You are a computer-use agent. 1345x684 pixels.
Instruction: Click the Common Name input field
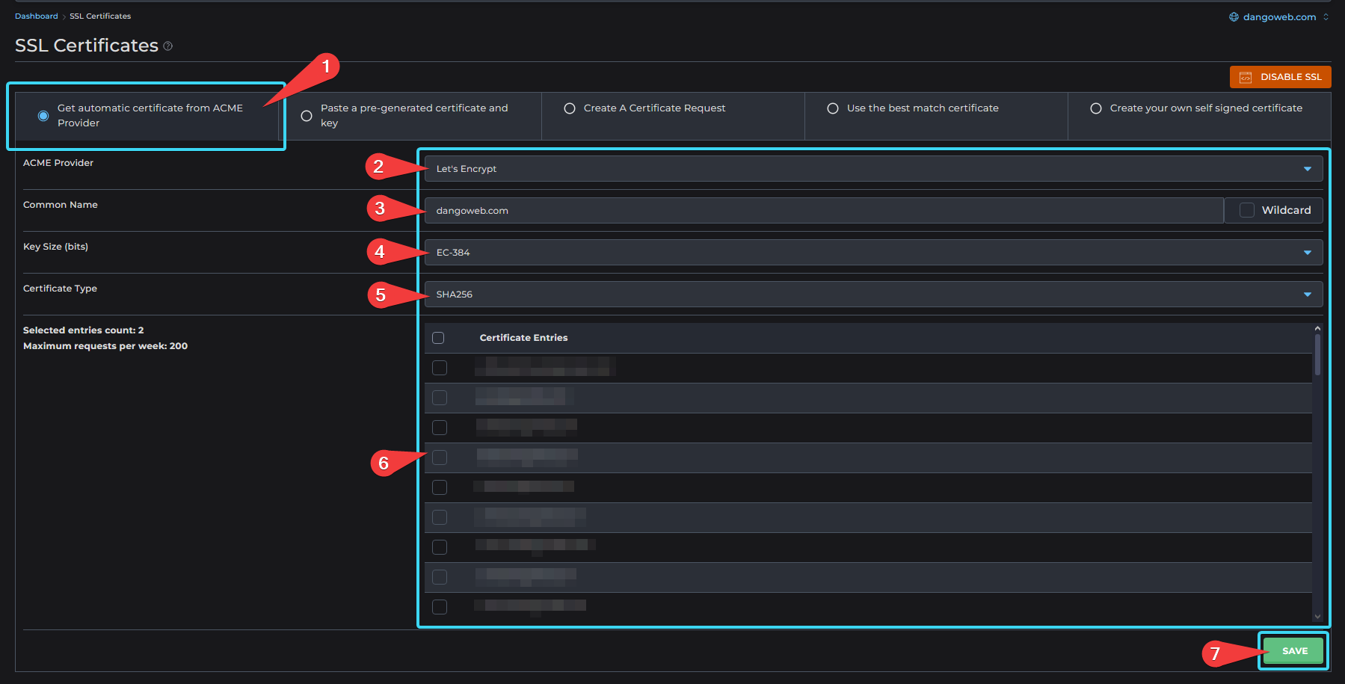[x=823, y=211]
